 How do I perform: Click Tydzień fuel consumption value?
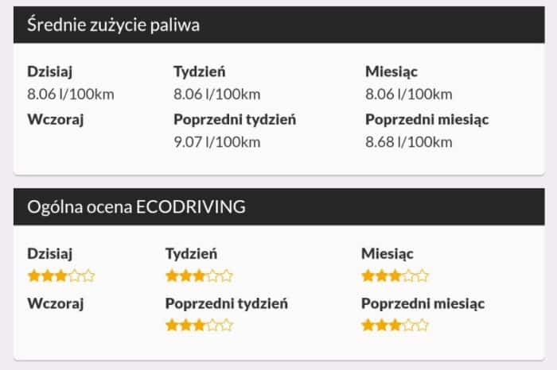tap(217, 94)
